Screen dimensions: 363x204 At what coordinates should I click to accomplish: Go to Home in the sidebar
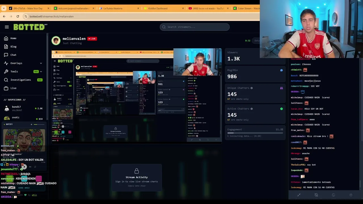coord(13,38)
